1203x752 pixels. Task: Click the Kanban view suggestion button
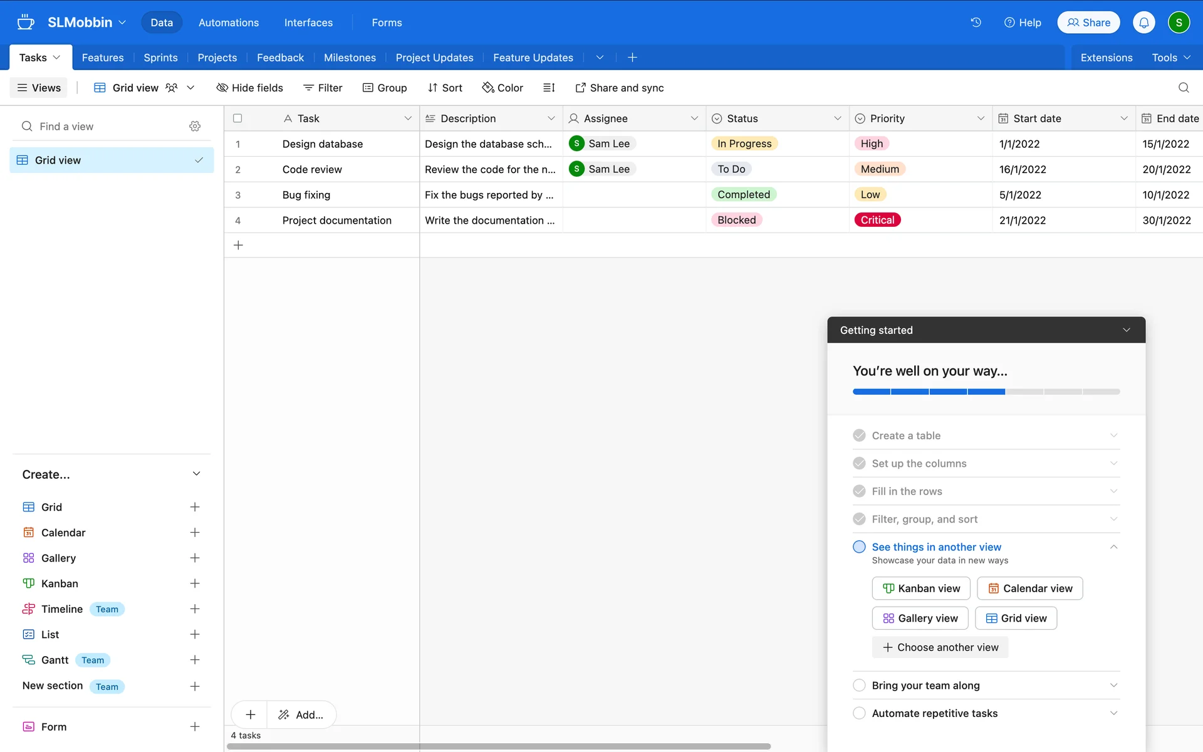920,588
